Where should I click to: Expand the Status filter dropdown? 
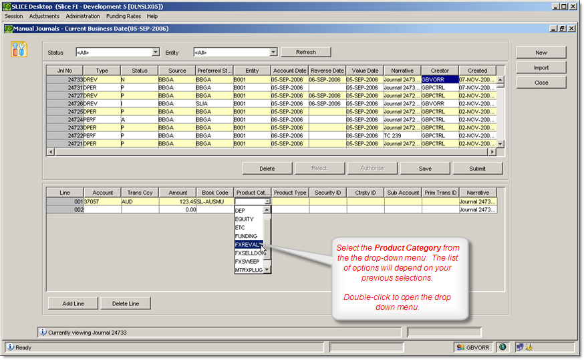[156, 52]
